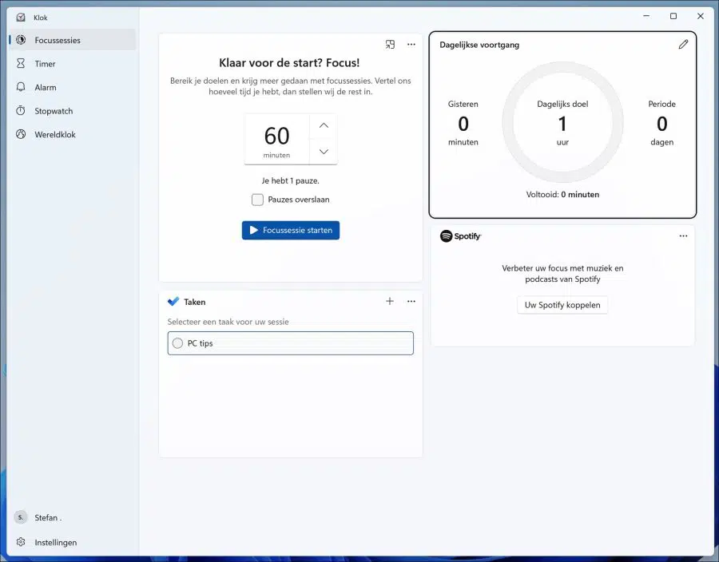
Task: Decrease focus minutes with down arrow
Action: pyautogui.click(x=324, y=152)
